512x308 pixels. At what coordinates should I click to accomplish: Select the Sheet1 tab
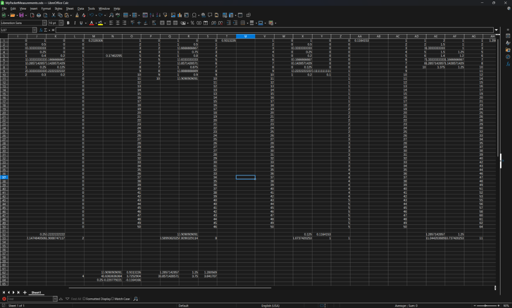point(36,292)
